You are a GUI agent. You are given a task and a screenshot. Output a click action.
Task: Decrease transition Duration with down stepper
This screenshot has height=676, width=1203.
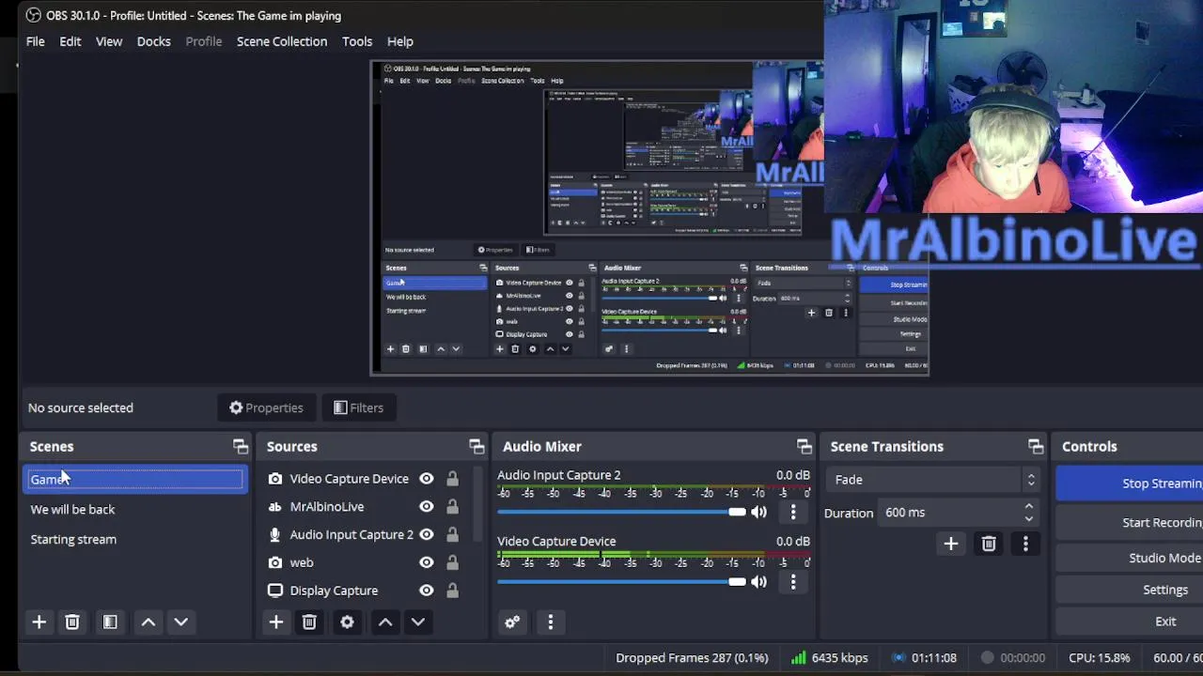1029,518
